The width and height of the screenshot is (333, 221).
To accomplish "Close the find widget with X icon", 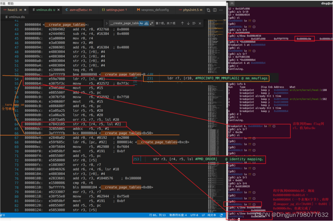I will click(200, 23).
